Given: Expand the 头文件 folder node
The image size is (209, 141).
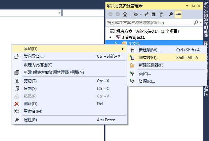Looking at the screenshot, I should click(116, 43).
